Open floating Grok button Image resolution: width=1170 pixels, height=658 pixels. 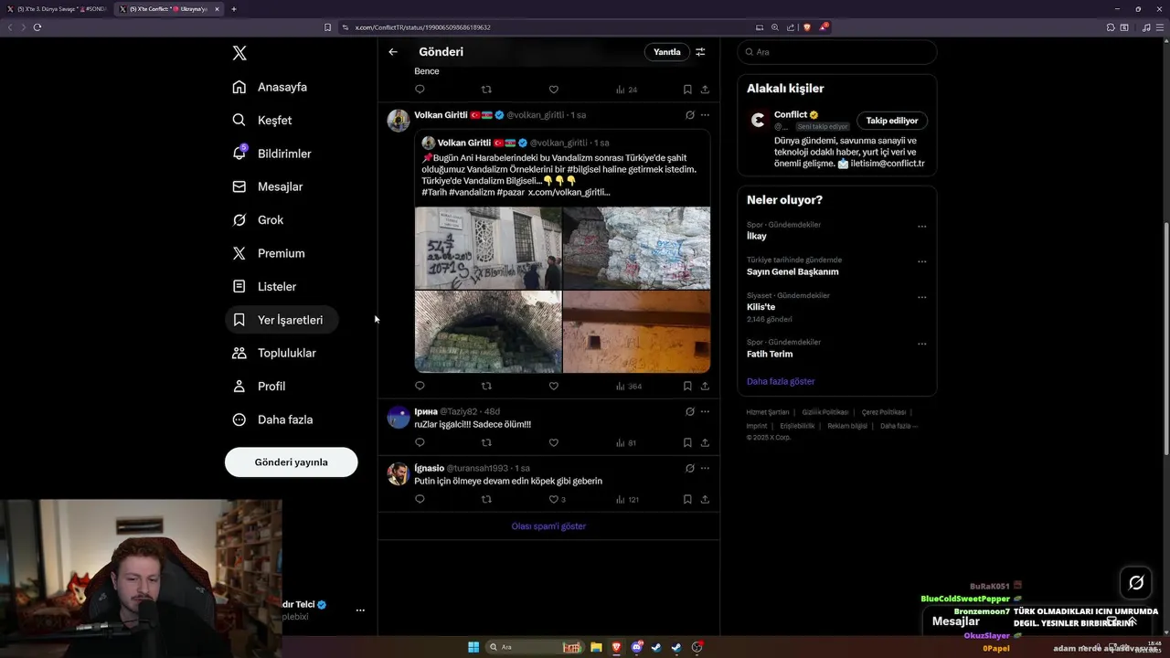pos(1136,582)
